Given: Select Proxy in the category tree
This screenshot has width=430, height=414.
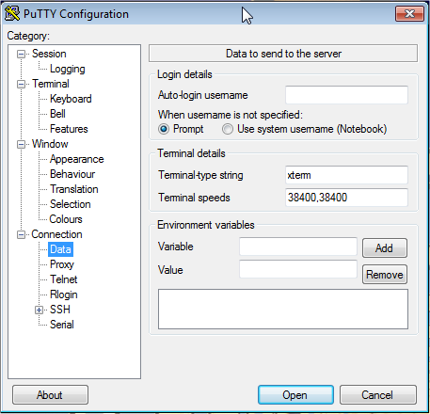Looking at the screenshot, I should (x=62, y=264).
